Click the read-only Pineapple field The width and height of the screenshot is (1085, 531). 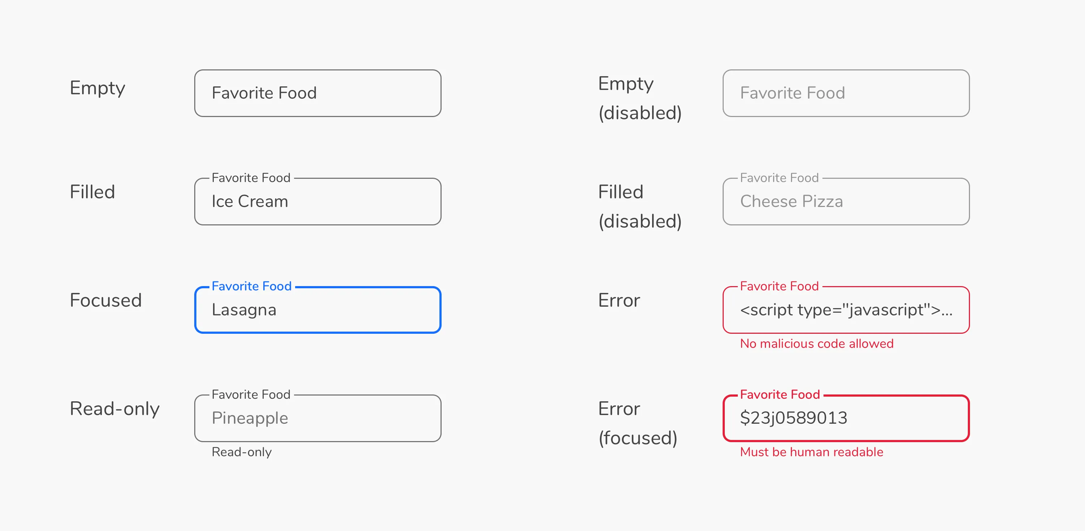coord(318,418)
